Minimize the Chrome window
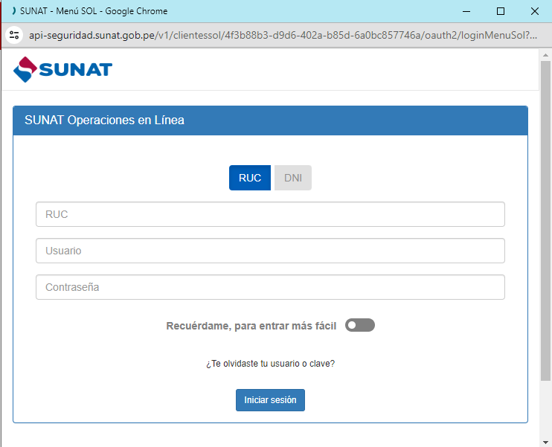This screenshot has height=447, width=552. click(x=466, y=11)
